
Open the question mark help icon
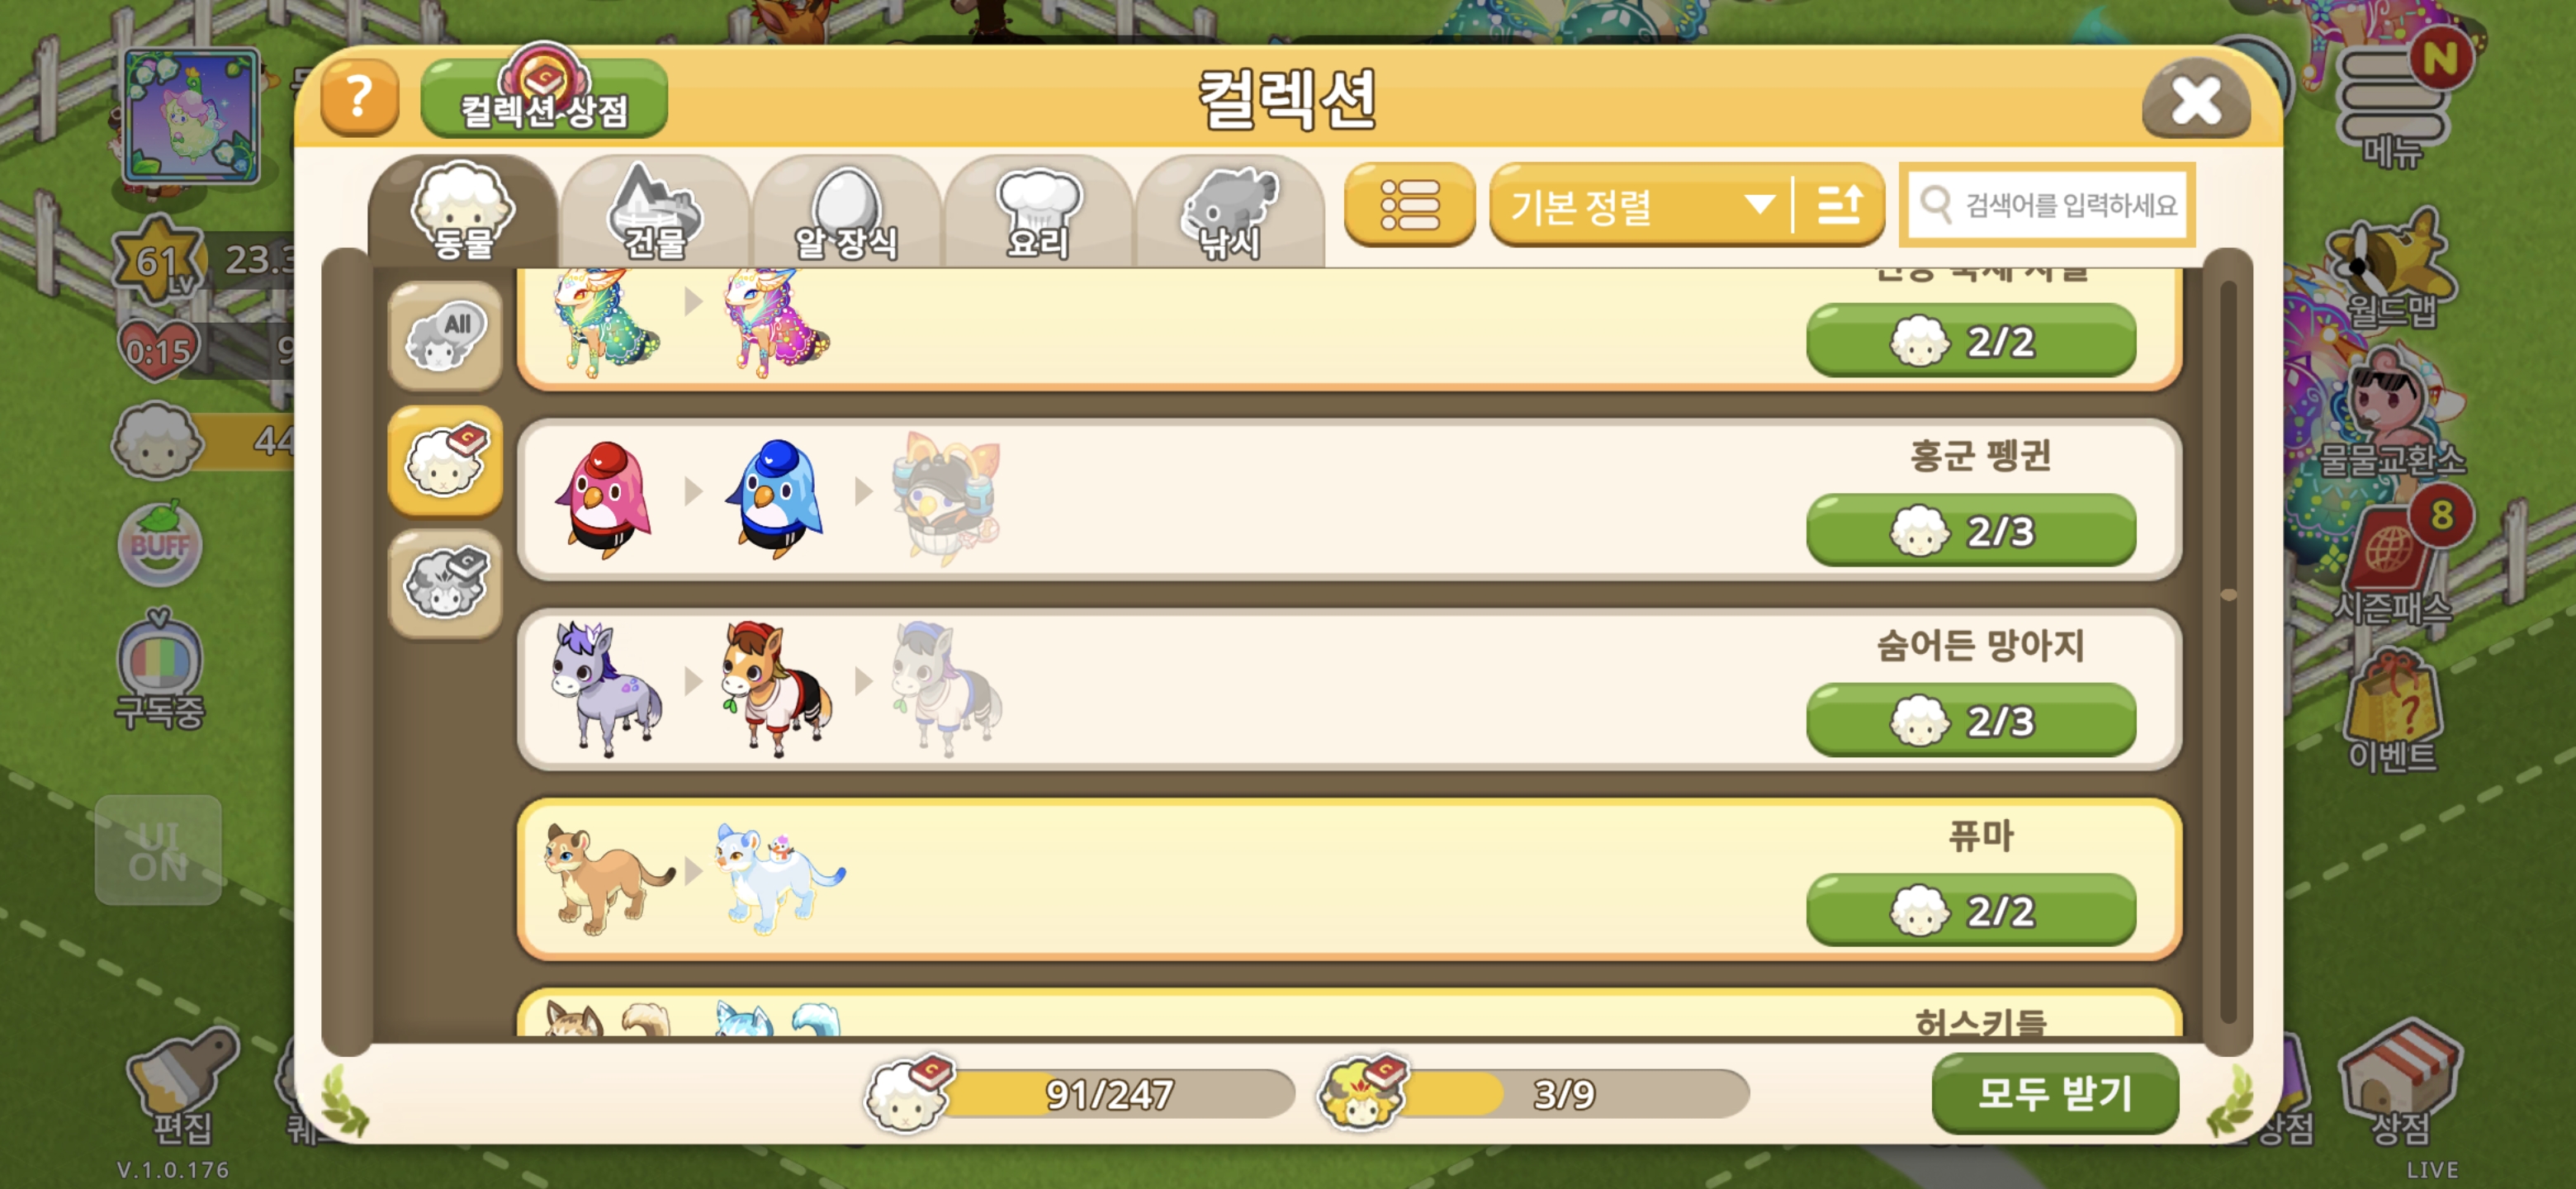point(359,98)
